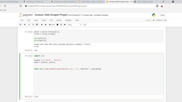Click the 'import csv' line in cell 12

click(39, 56)
